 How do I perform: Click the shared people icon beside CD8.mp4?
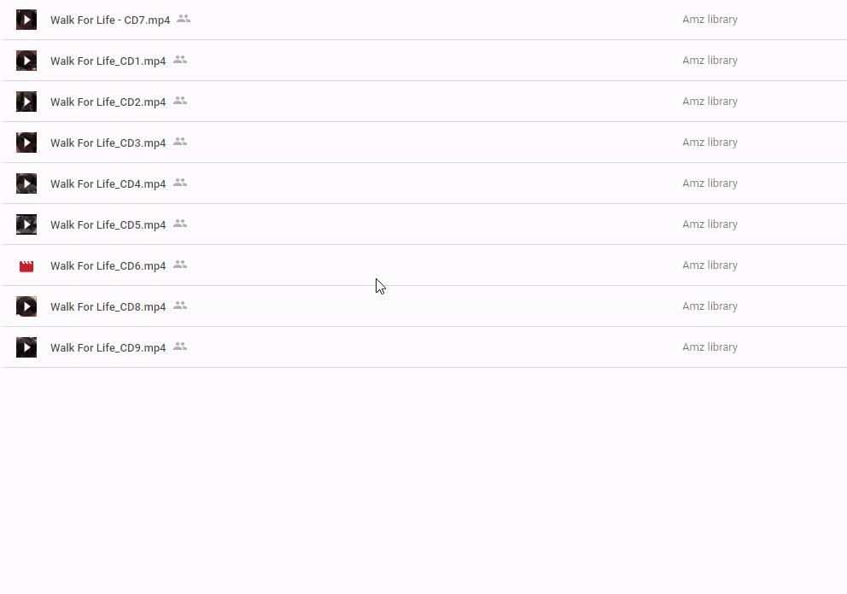[180, 306]
